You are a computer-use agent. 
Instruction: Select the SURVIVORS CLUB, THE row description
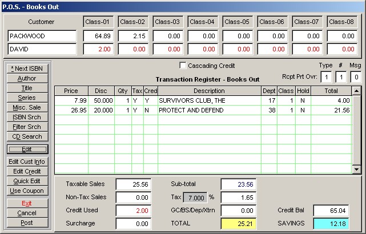(210, 100)
